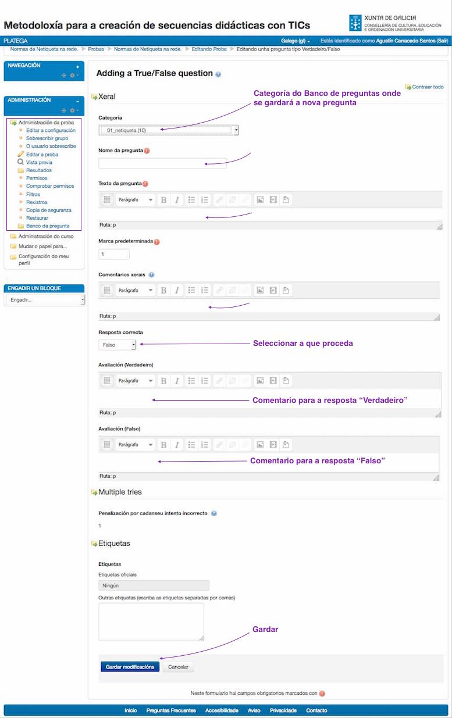Open Accesibilidade footer link

point(222,710)
